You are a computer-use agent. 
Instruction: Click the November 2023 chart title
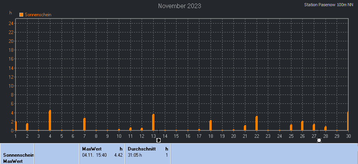(x=180, y=6)
